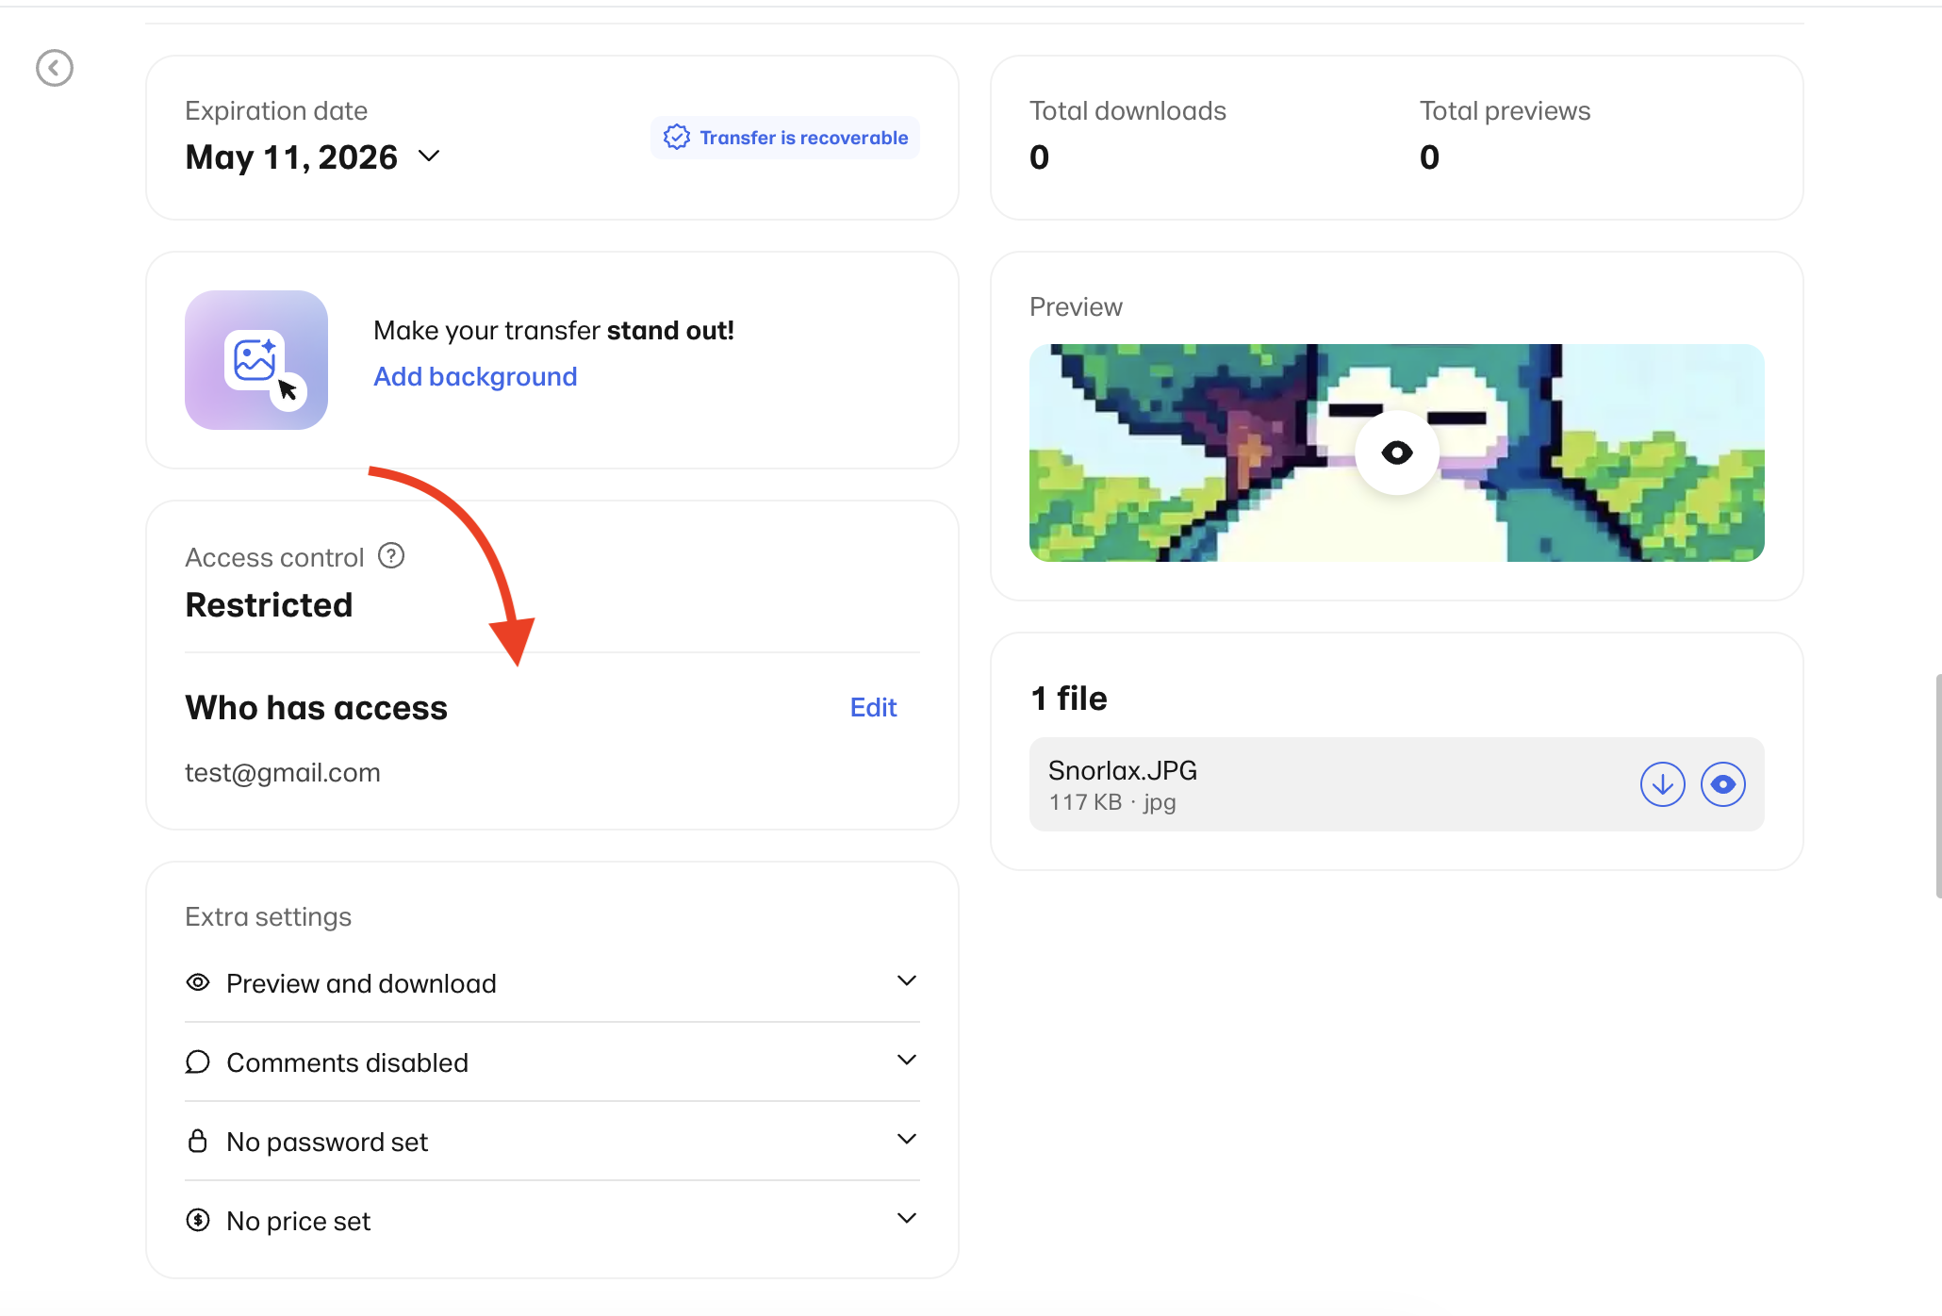Preview Snorlax.JPG using blue eye icon
Viewport: 1942px width, 1316px height.
[x=1722, y=784]
